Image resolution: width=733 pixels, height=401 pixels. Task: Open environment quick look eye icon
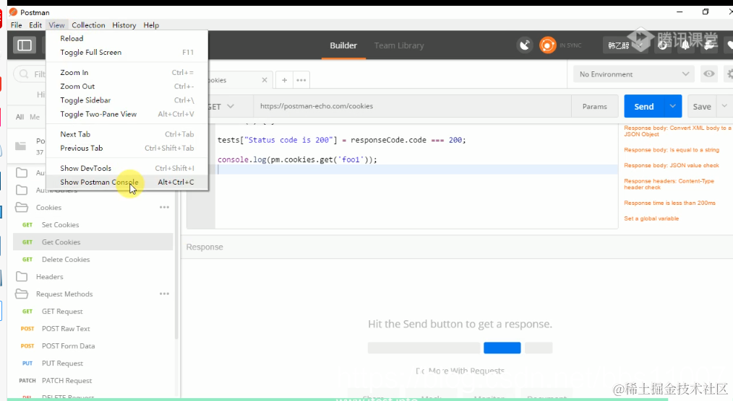point(708,74)
